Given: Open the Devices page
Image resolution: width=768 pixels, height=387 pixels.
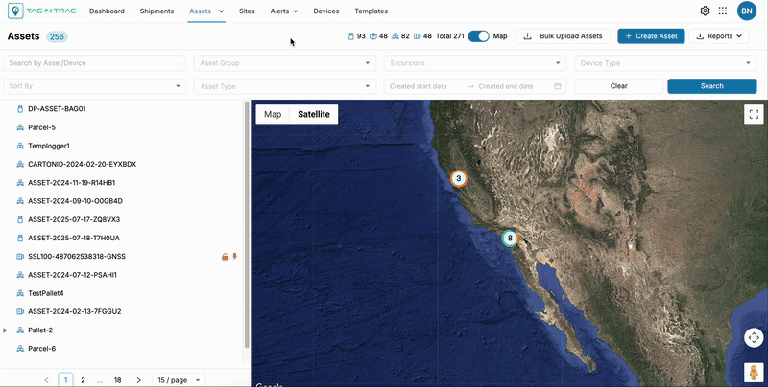Looking at the screenshot, I should point(326,11).
